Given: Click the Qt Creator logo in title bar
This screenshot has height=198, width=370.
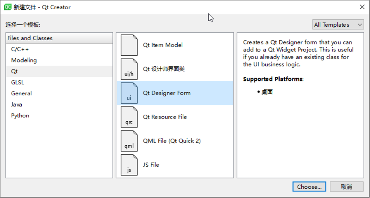Looking at the screenshot, I should tap(8, 7).
